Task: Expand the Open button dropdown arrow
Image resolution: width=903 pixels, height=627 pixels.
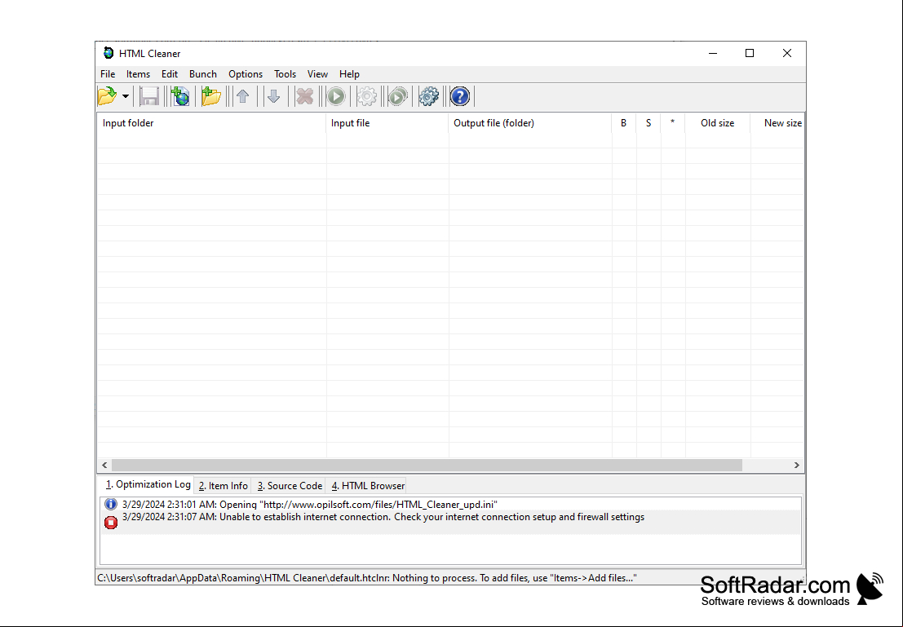Action: [x=125, y=96]
